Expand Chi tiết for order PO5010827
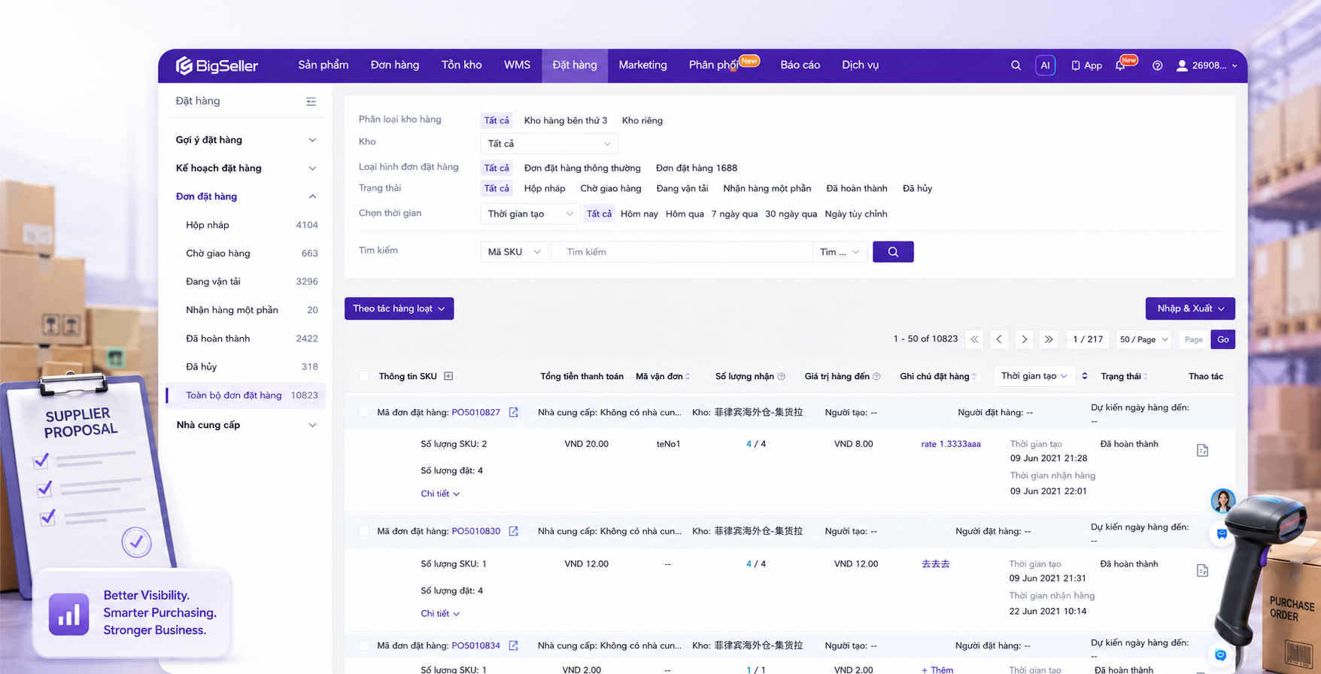The width and height of the screenshot is (1321, 674). [440, 494]
